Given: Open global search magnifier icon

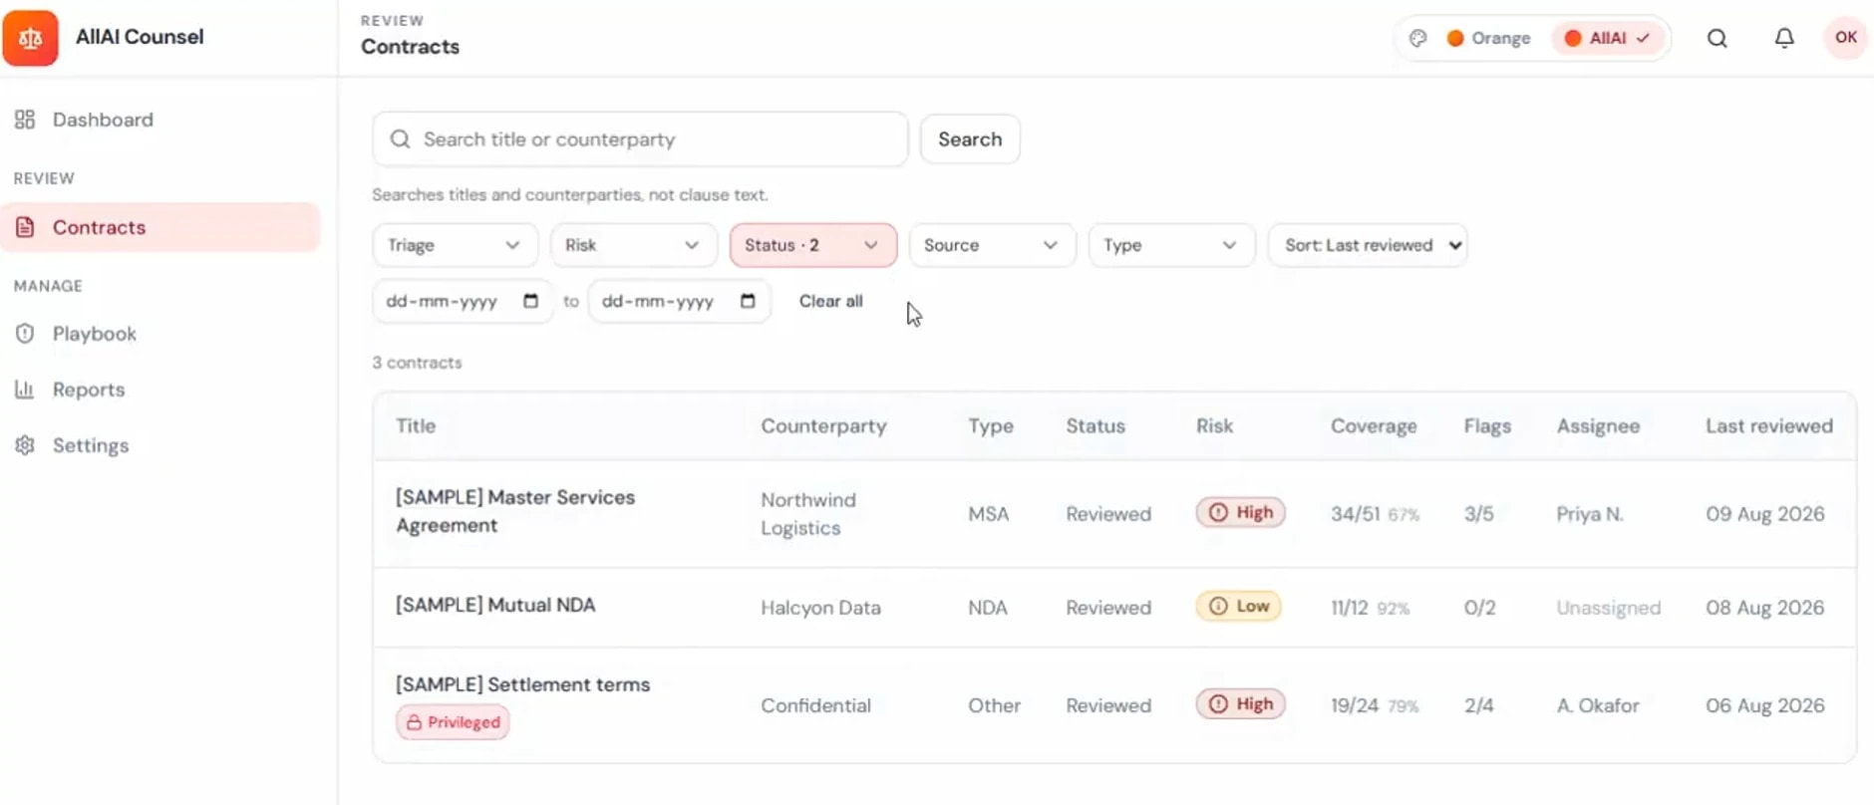Looking at the screenshot, I should click(x=1717, y=38).
